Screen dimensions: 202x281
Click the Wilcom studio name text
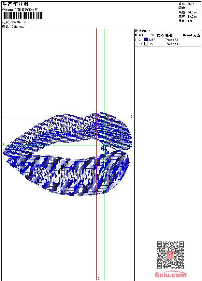tap(20, 10)
